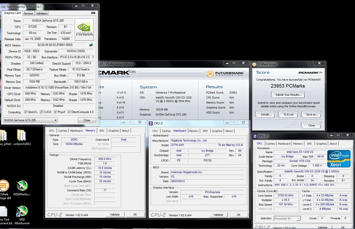Click the Bandwidth 159.0 GB/s field
355x229 pixels.
81,82
